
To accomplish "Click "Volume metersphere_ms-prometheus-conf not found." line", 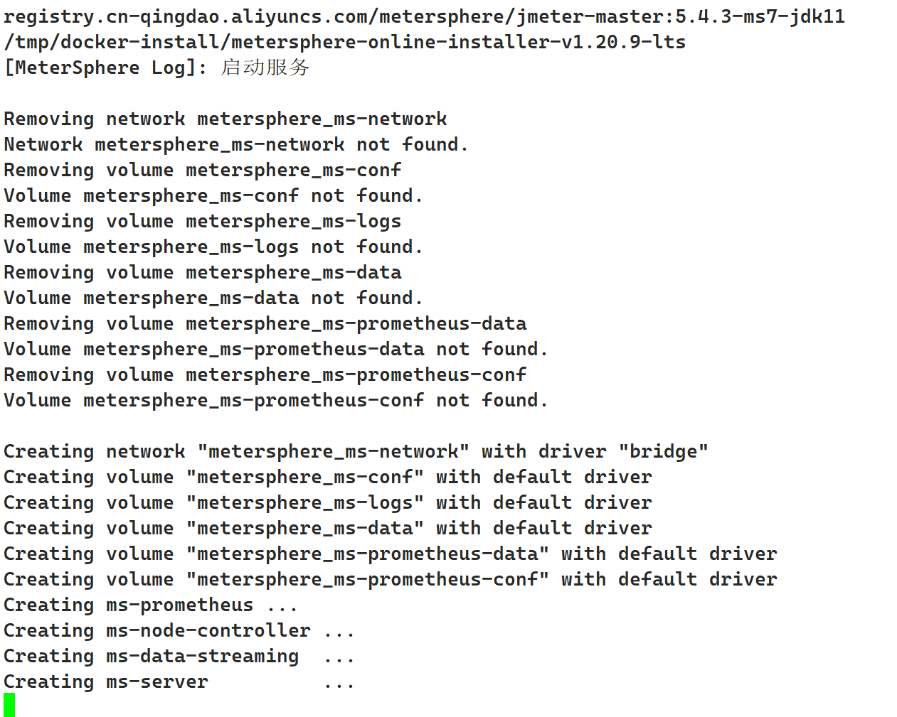I will pos(275,400).
